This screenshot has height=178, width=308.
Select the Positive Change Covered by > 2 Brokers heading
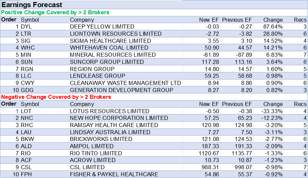pyautogui.click(x=55, y=13)
